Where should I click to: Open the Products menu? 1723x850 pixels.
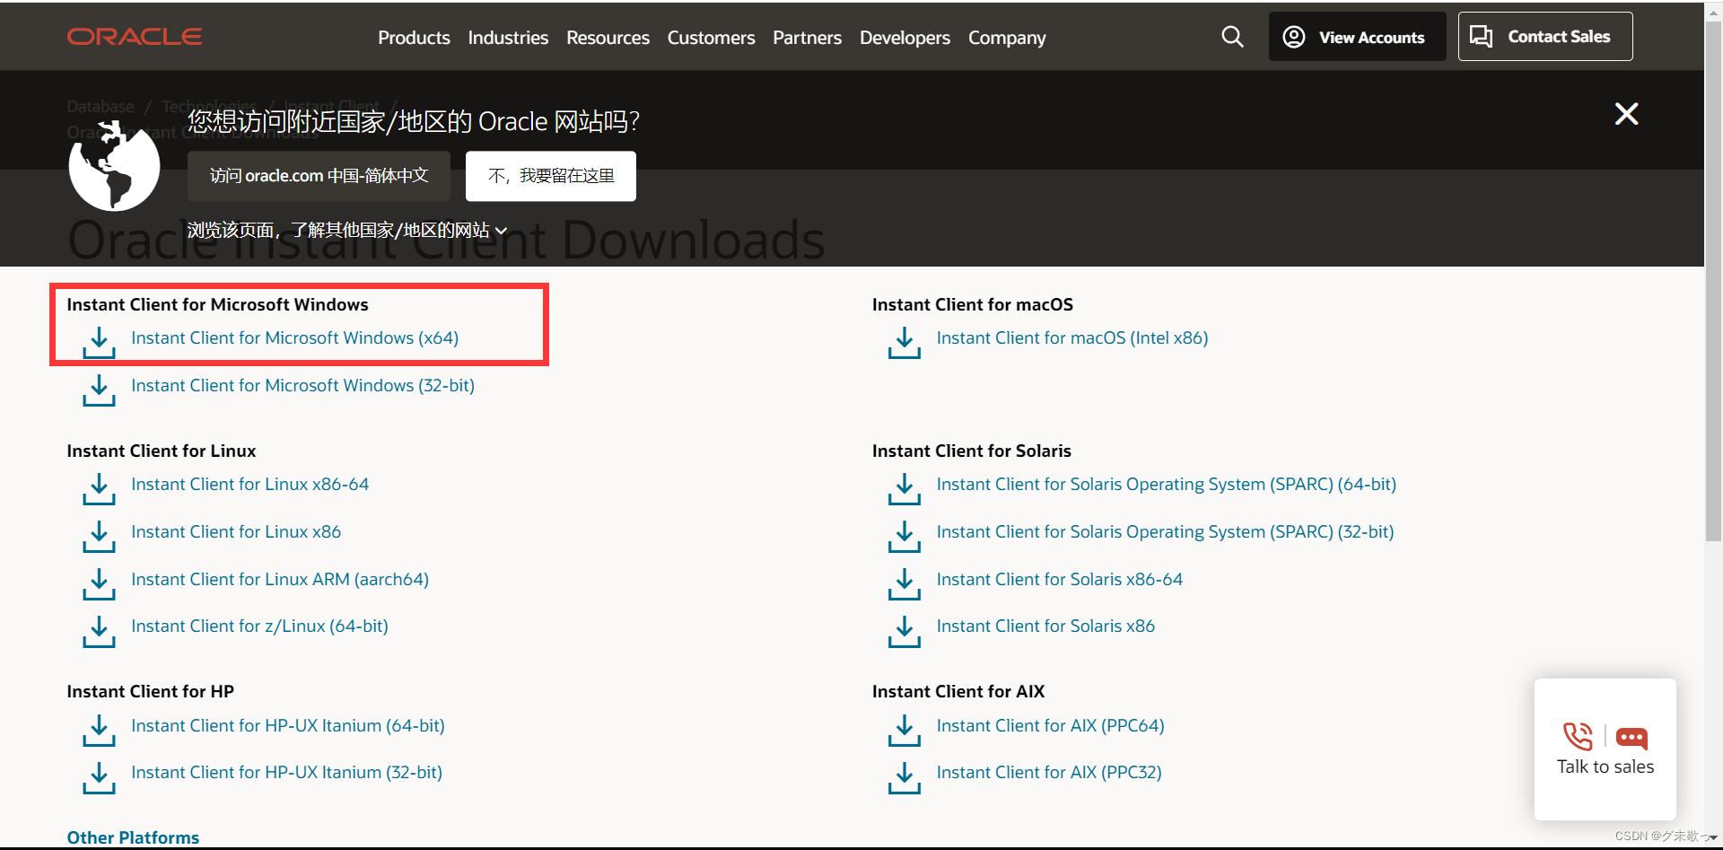[x=414, y=37]
